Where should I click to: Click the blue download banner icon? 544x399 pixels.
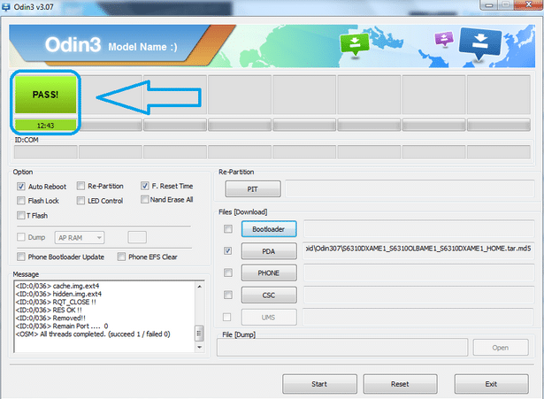479,43
